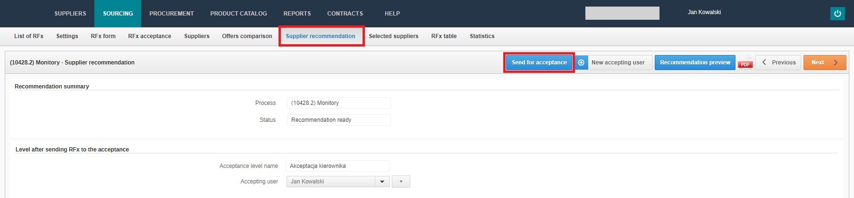854x198 pixels.
Task: Expand the Accepting user dropdown
Action: (382, 182)
